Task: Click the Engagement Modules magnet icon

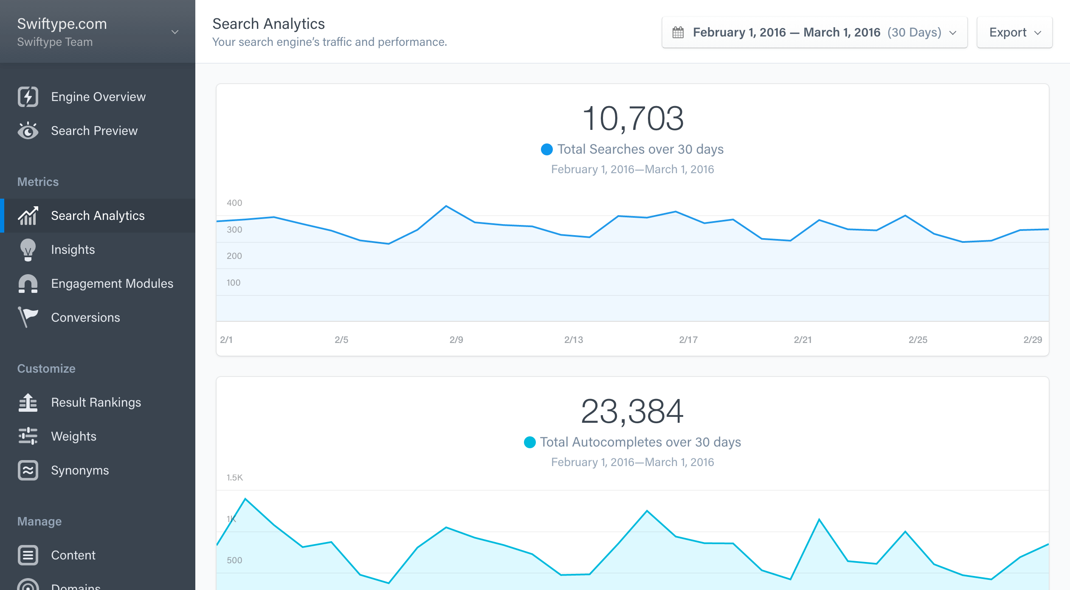Action: coord(28,284)
